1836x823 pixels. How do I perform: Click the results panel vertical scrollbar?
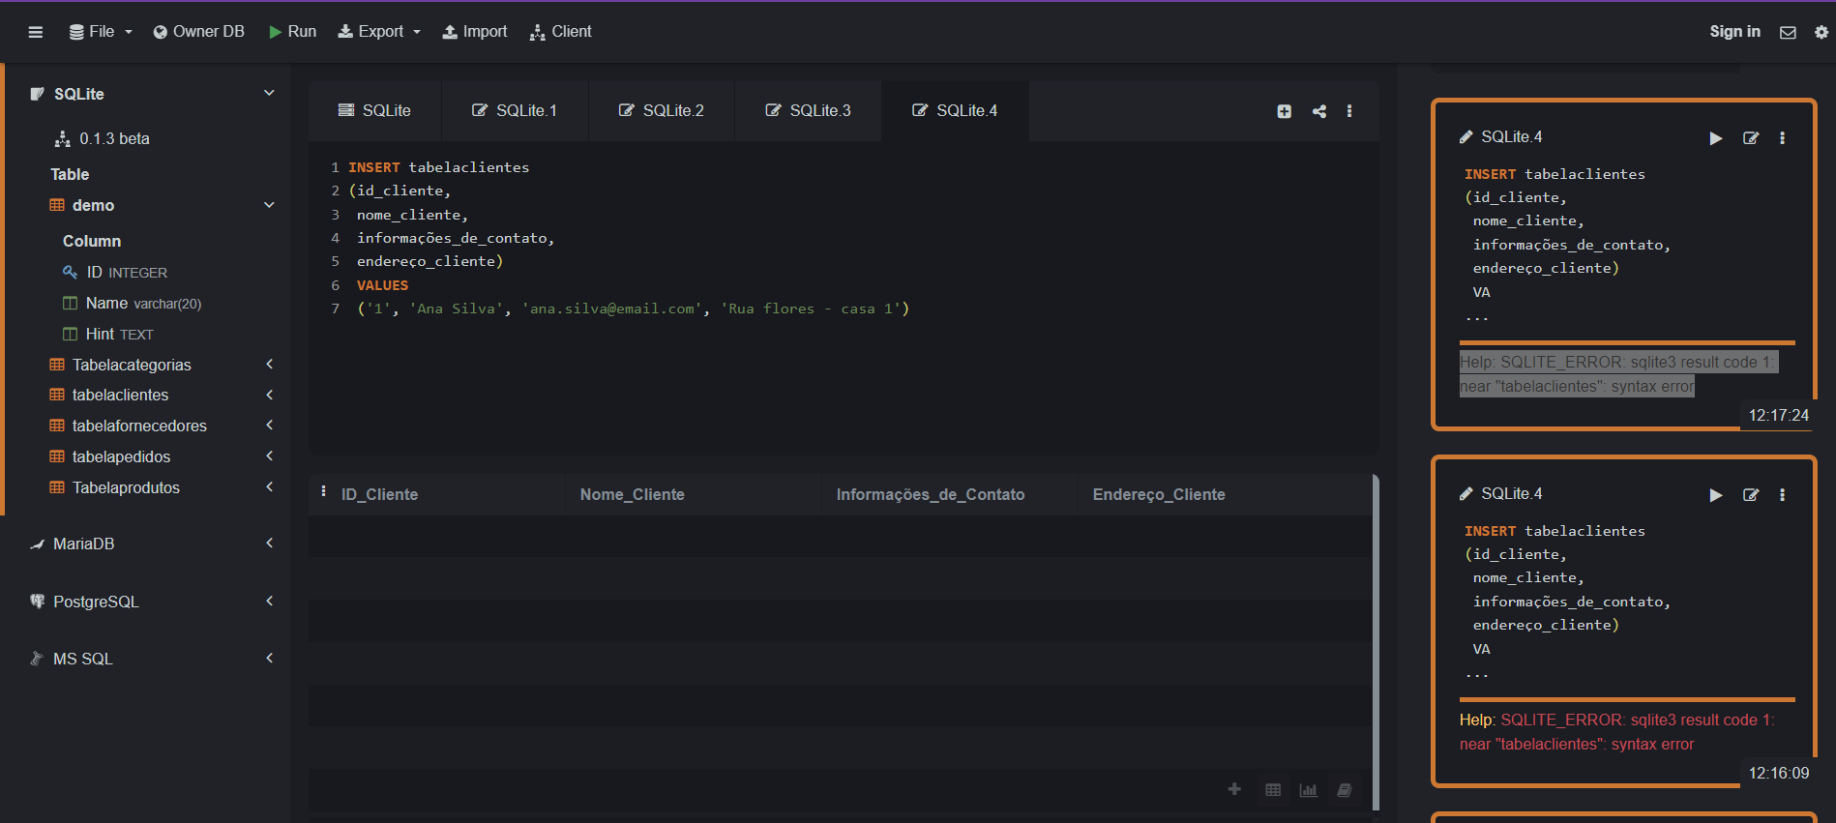click(x=1376, y=641)
